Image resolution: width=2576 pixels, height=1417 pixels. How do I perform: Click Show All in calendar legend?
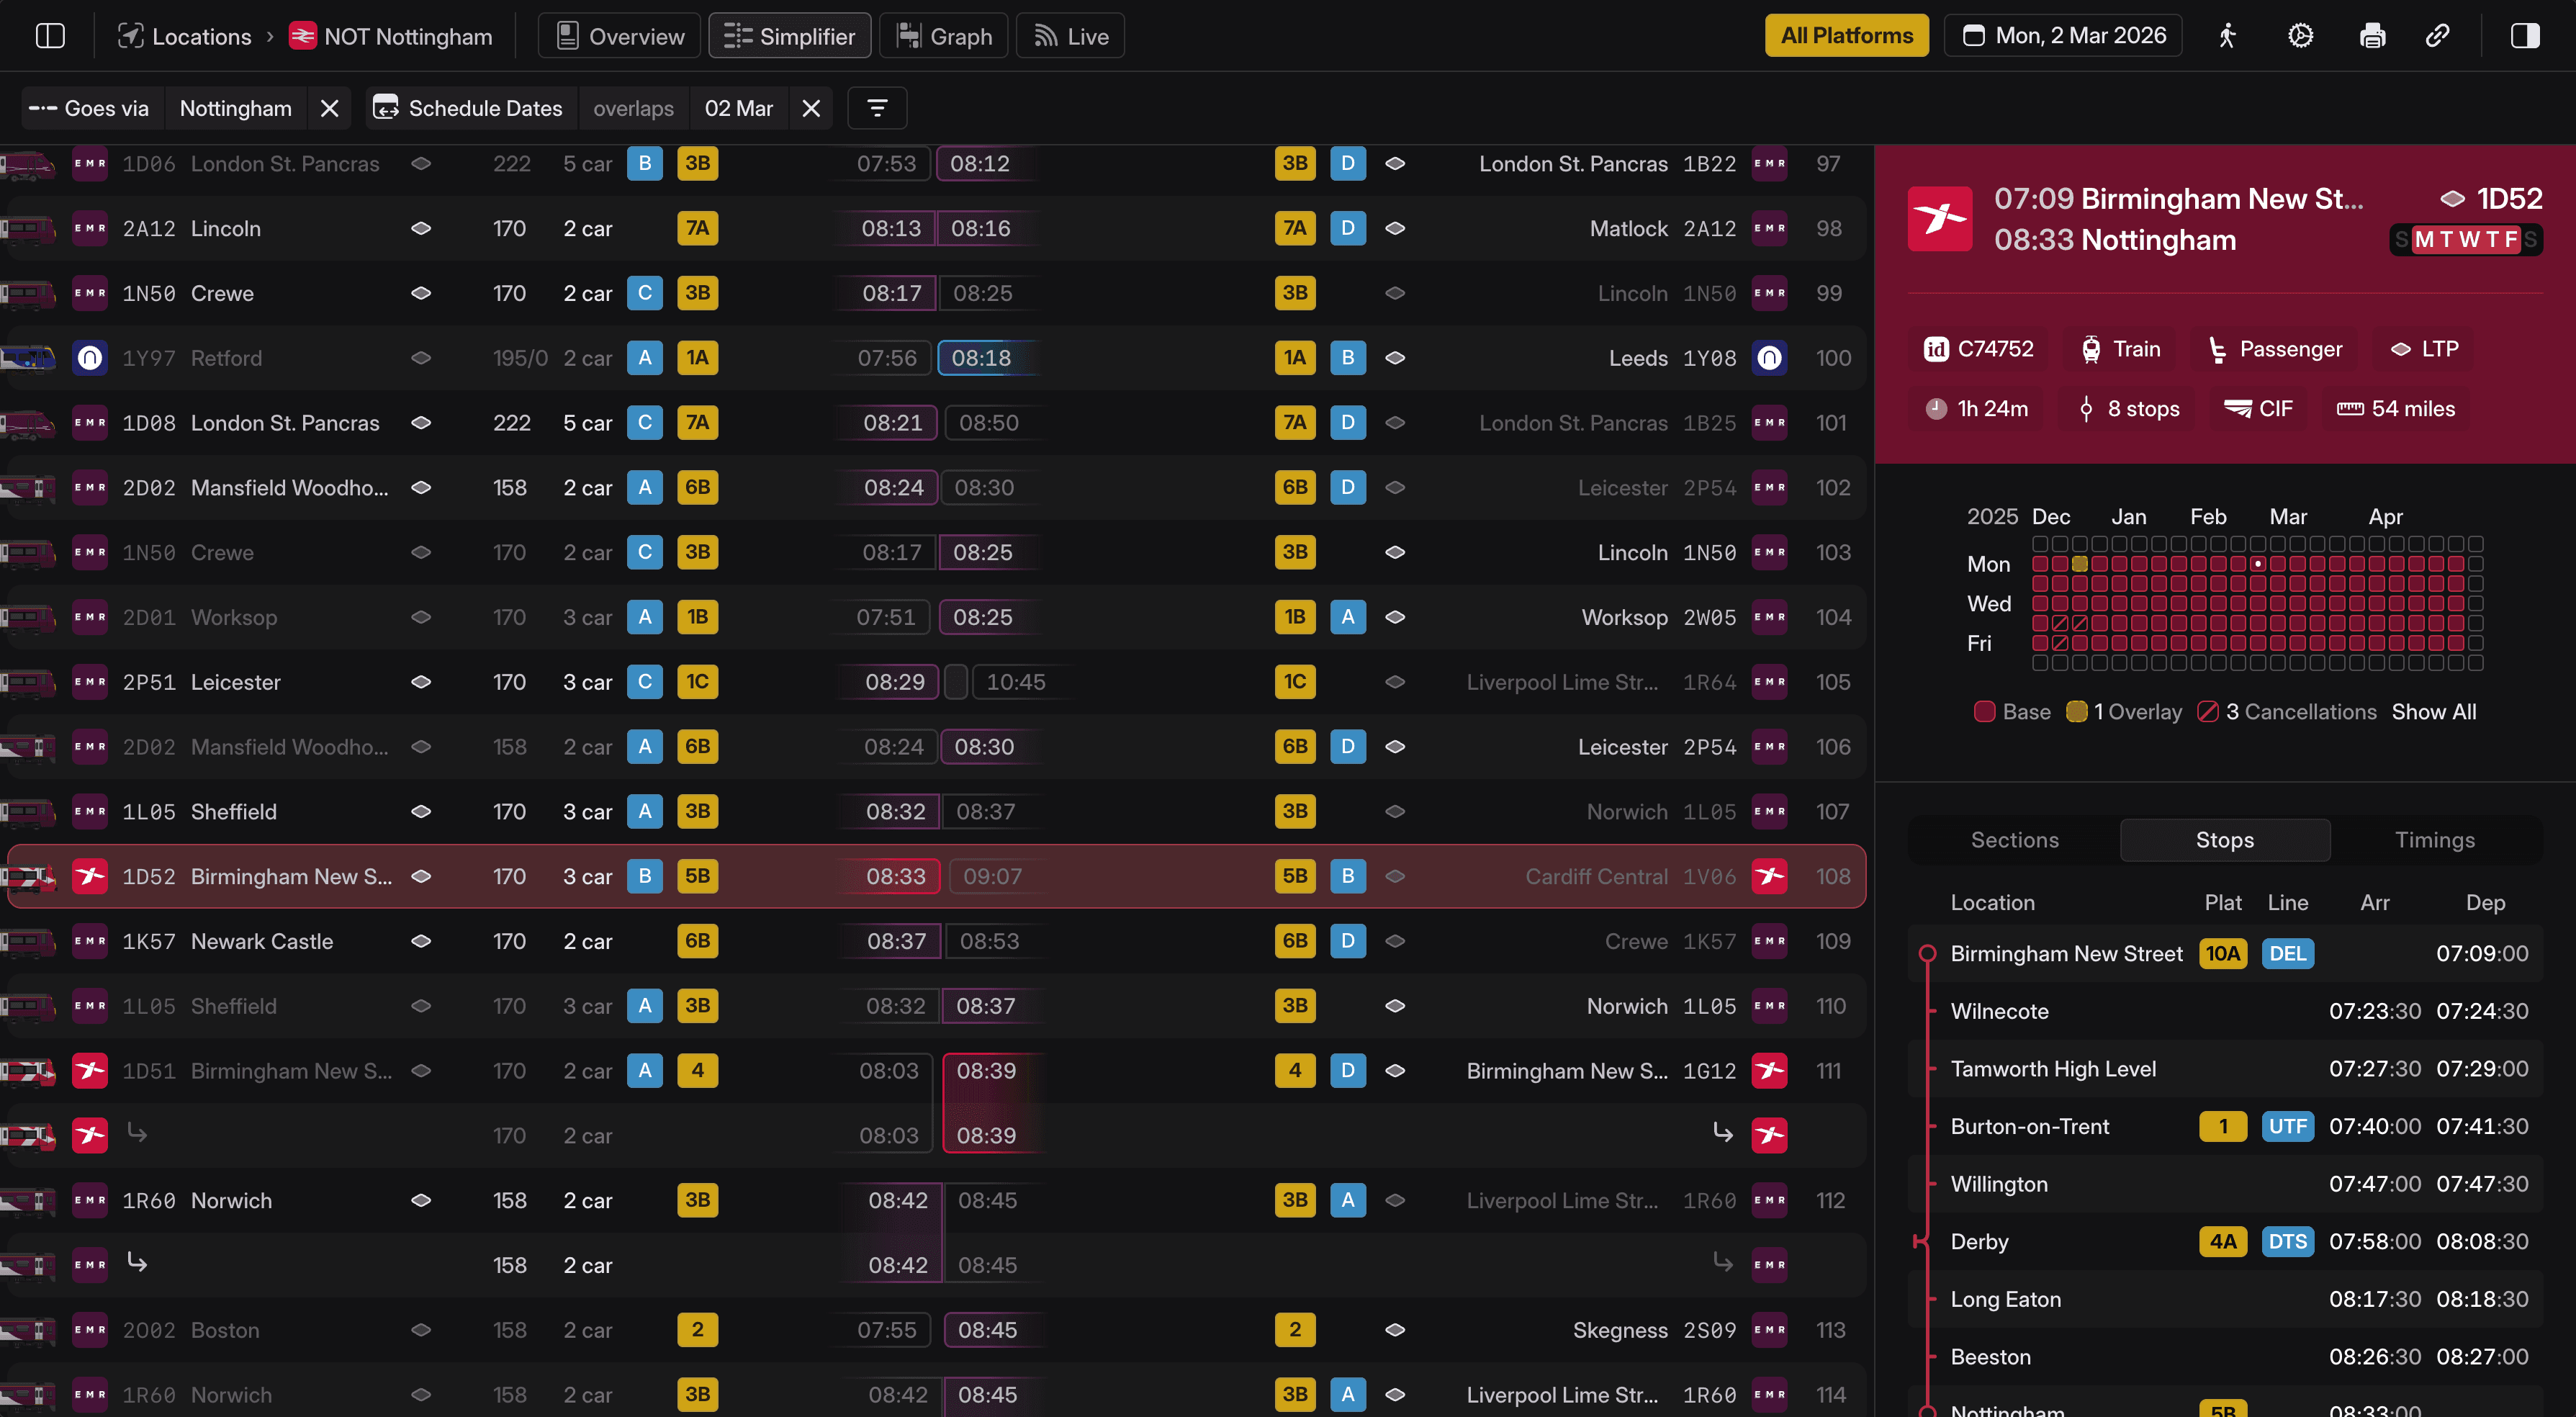[x=2433, y=712]
